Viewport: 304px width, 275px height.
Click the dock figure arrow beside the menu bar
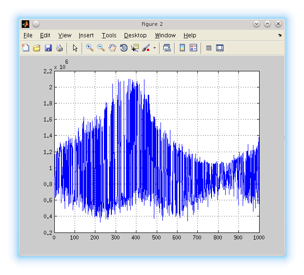(x=279, y=35)
